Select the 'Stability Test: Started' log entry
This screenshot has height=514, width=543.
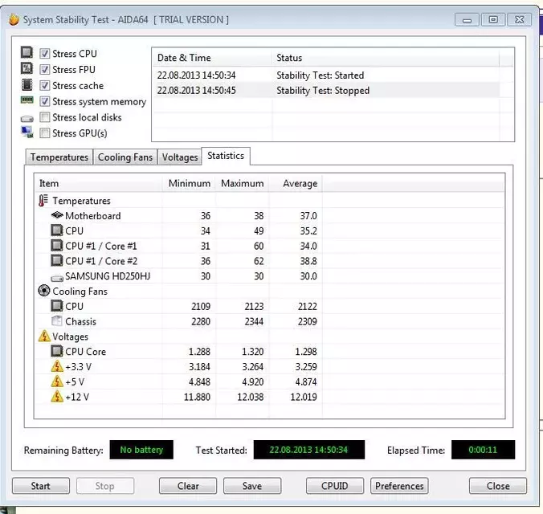pos(326,75)
